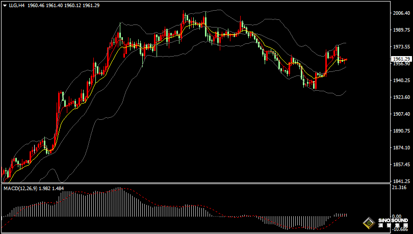Click the 1857.45 price axis label
The height and width of the screenshot is (234, 413).
click(x=401, y=165)
